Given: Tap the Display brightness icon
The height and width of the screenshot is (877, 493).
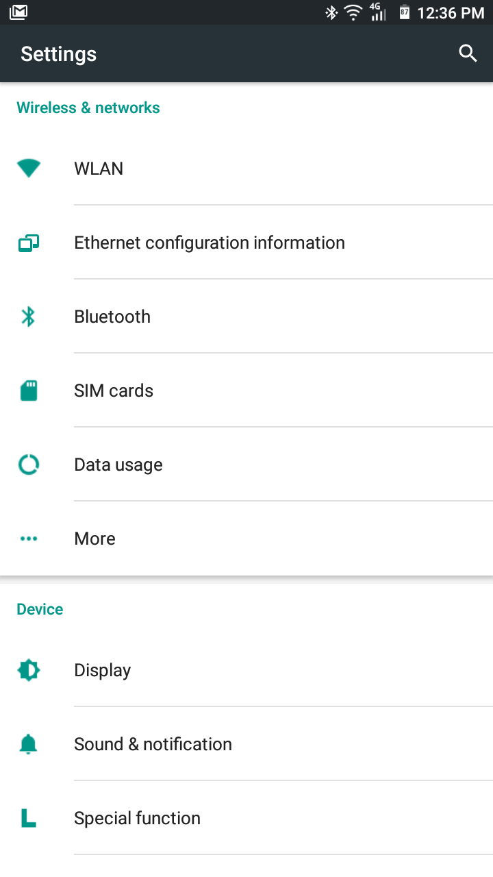Looking at the screenshot, I should point(29,670).
